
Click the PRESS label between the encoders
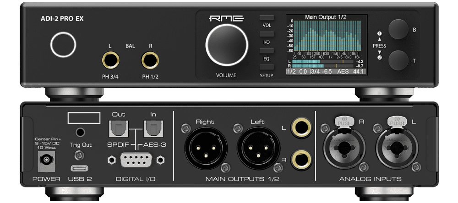379,46
